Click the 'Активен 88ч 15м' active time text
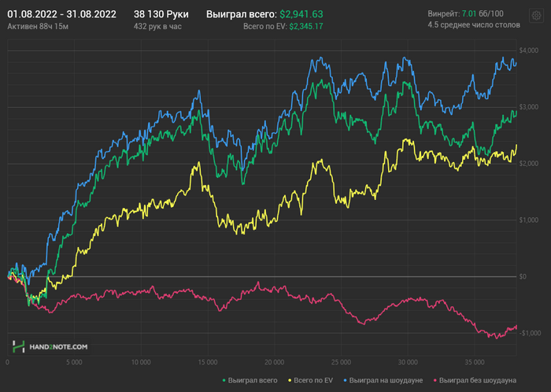This screenshot has height=392, width=551. [x=38, y=27]
